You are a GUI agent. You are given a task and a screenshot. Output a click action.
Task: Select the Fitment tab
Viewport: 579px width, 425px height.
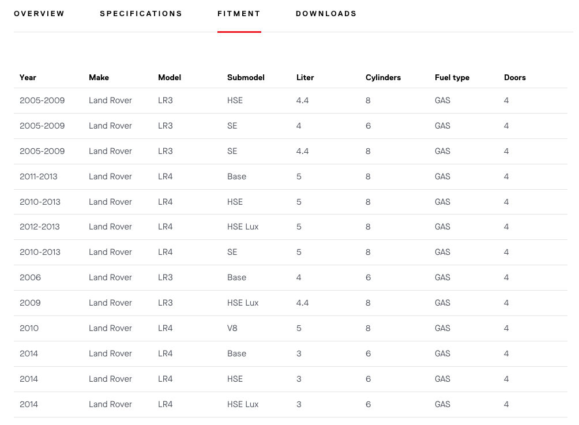[239, 14]
